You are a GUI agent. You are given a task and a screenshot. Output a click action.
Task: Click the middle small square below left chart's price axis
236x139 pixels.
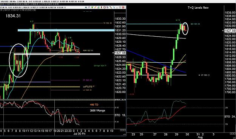pos(123,130)
